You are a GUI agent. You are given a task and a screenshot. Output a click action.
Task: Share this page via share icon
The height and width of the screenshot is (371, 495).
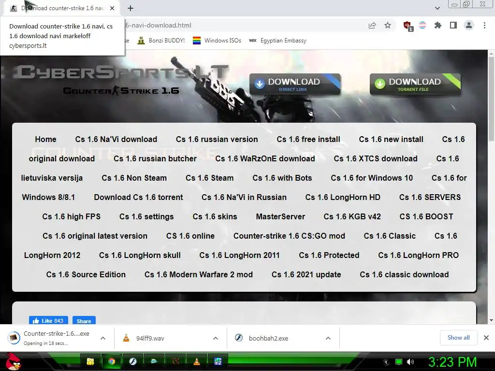(372, 25)
